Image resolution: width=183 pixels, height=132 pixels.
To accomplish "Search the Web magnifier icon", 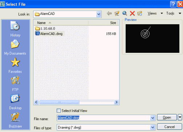I will [125, 13].
